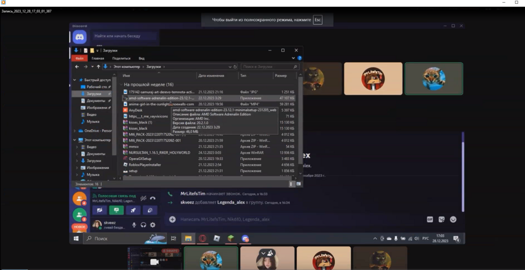Click Этот компьютер in the address breadcrumb
The width and height of the screenshot is (525, 270).
click(126, 67)
